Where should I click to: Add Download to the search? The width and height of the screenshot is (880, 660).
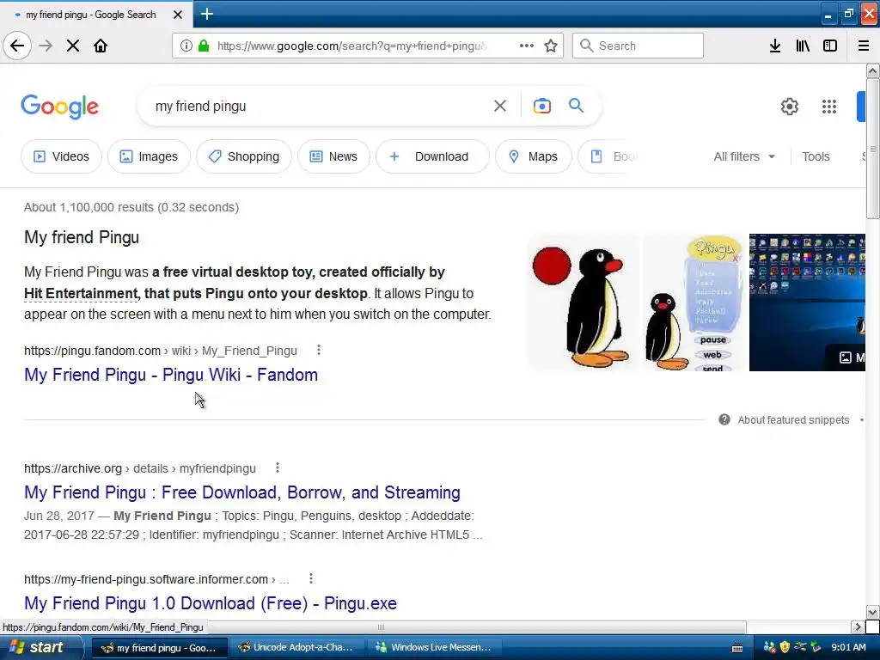coord(432,156)
